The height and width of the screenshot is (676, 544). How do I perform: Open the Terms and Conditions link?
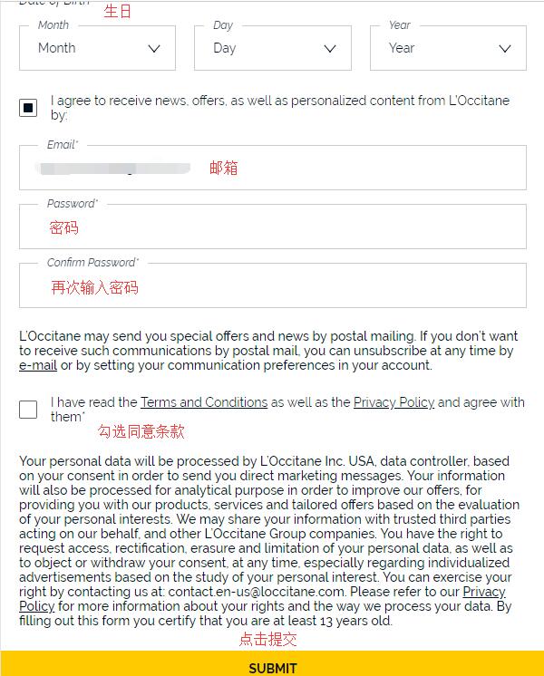click(x=204, y=402)
